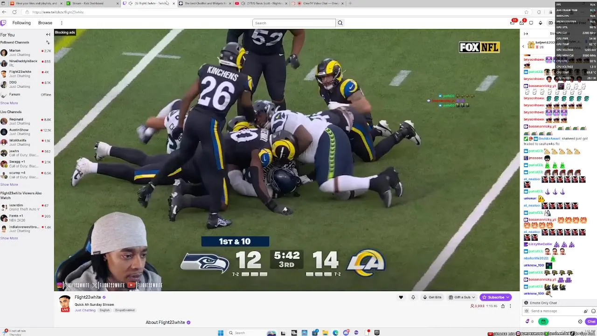Open Microsoft Edge from taskbar

click(x=335, y=333)
